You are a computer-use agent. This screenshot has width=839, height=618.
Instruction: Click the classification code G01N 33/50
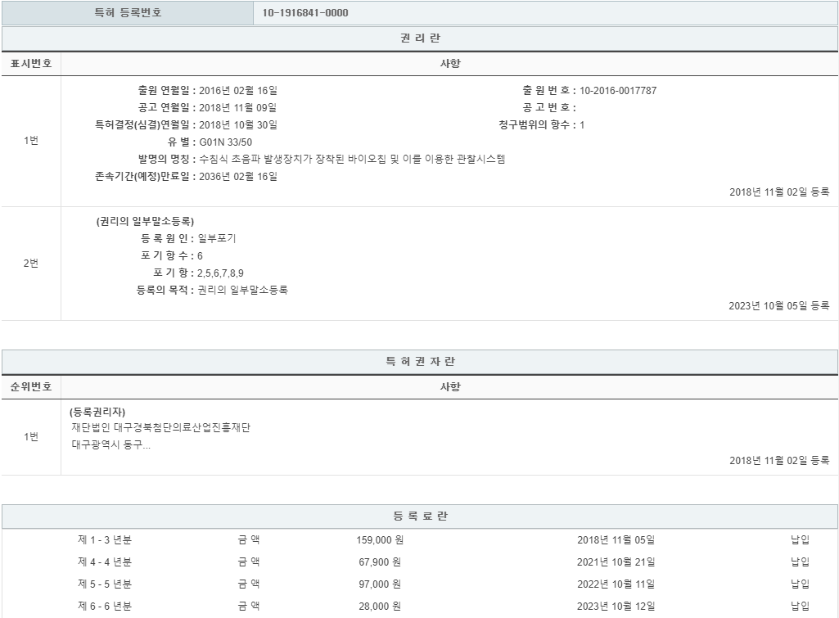coord(225,142)
